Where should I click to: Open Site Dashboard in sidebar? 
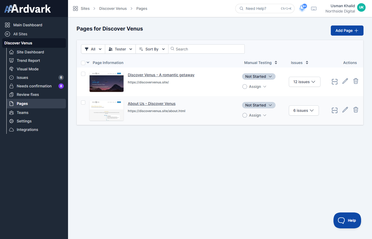click(x=30, y=52)
